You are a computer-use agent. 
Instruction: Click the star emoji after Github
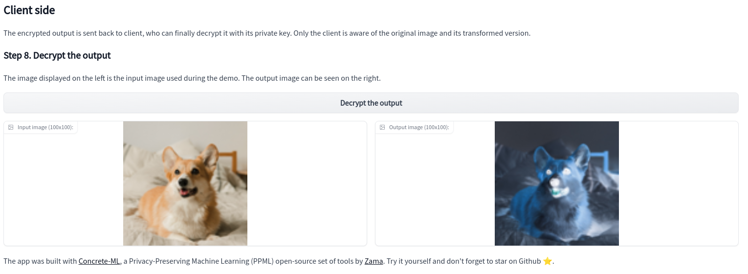[547, 261]
